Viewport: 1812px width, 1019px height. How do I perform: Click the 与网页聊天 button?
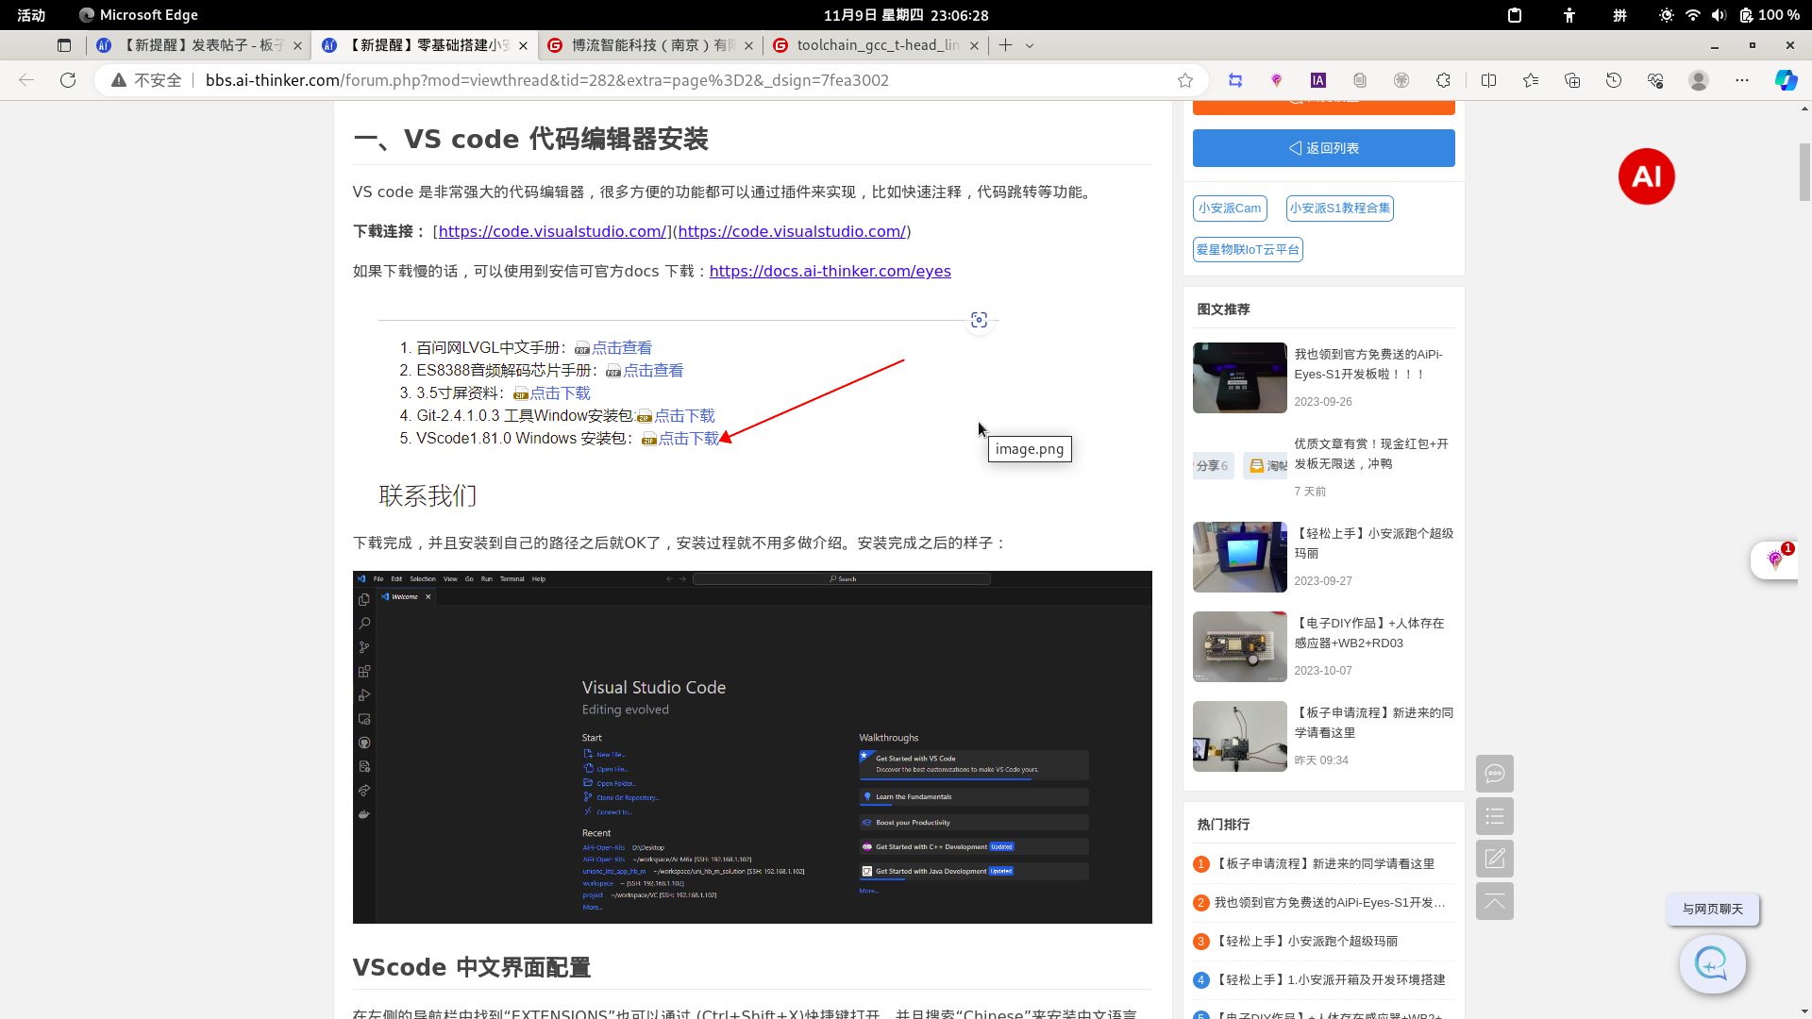click(x=1712, y=910)
